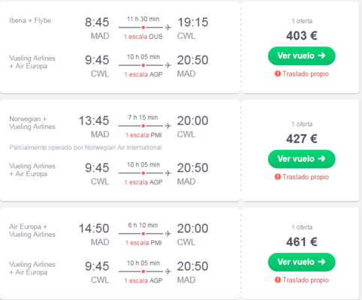Click the red stop dot on the DUS layover line

[143, 27]
